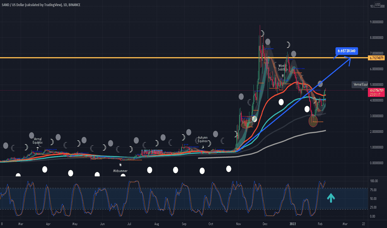Click the 2022 year label on time axis
The height and width of the screenshot is (228, 387).
pyautogui.click(x=293, y=224)
